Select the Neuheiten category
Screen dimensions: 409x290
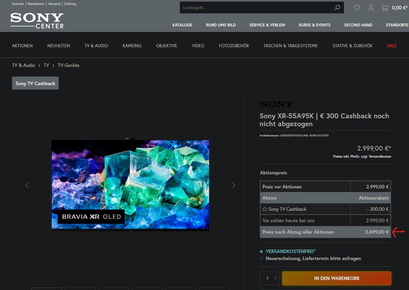pyautogui.click(x=58, y=46)
